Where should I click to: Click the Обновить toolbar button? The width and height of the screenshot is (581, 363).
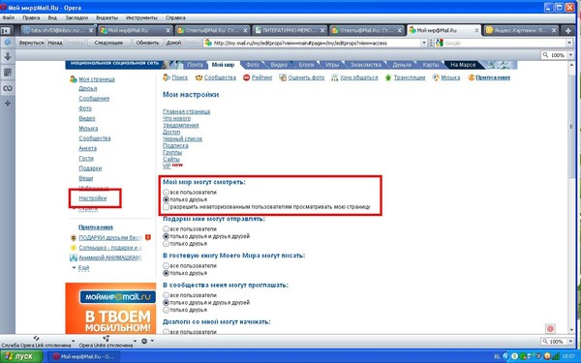pyautogui.click(x=147, y=43)
